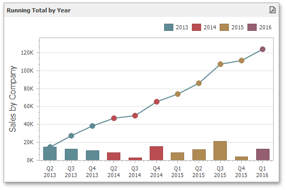Viewport: 286px width, 190px height.
Task: Click the 2014 legend label
Action: [210, 27]
